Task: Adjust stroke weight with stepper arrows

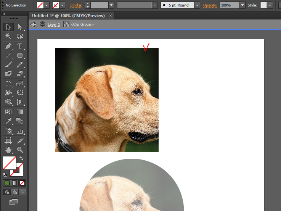Action: pyautogui.click(x=87, y=5)
